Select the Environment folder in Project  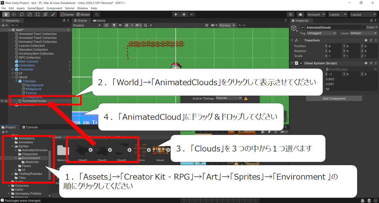coord(31,158)
